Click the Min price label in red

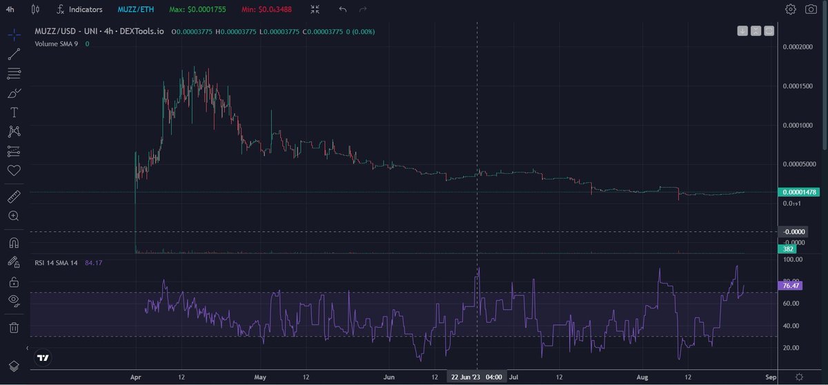(x=268, y=10)
